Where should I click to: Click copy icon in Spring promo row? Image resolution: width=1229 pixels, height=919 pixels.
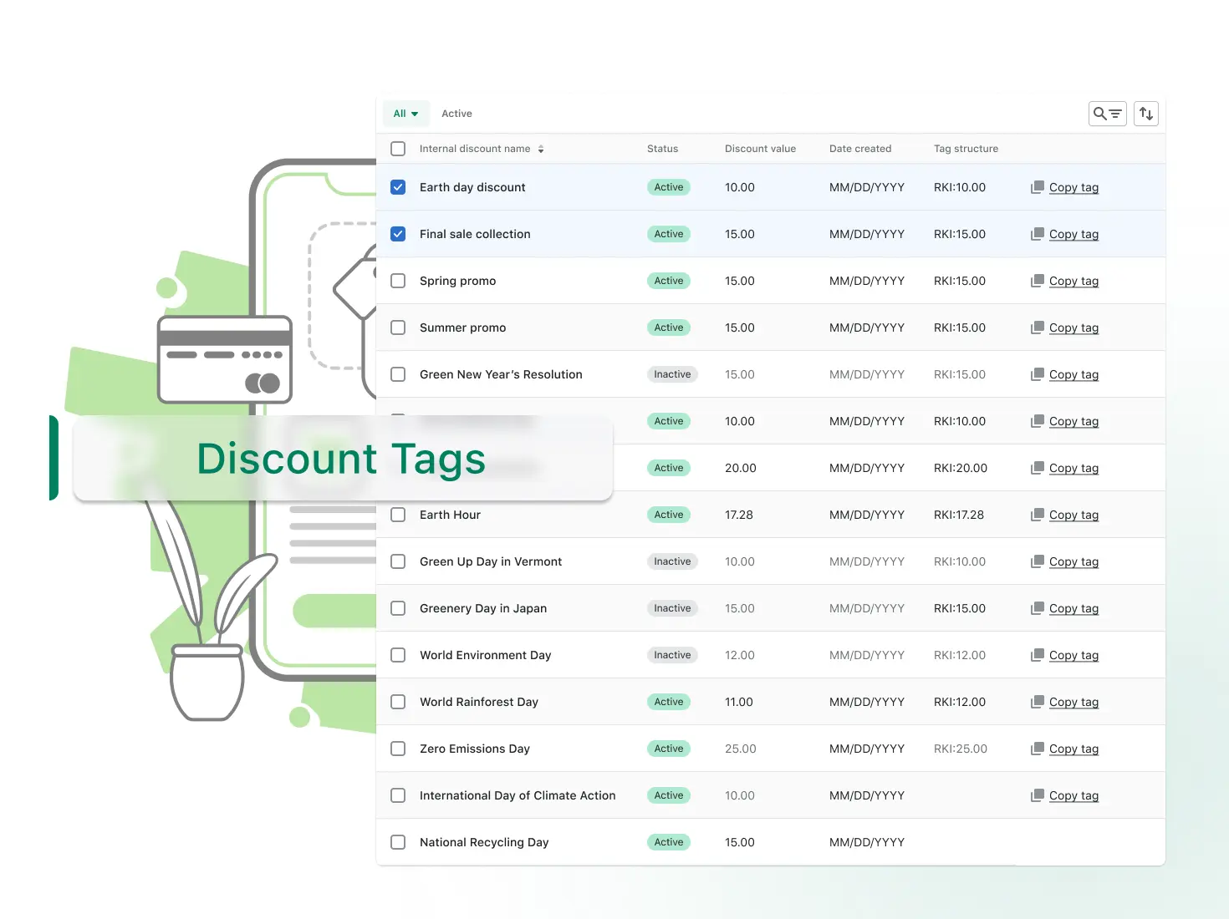coord(1038,281)
